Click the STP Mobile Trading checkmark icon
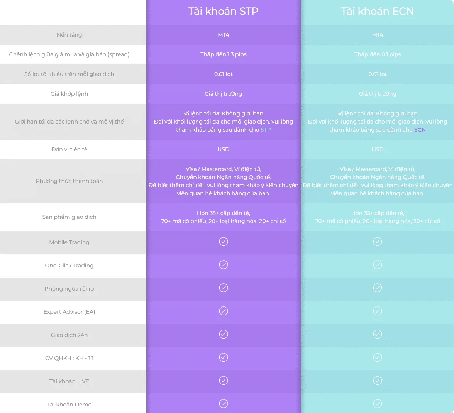 point(223,241)
